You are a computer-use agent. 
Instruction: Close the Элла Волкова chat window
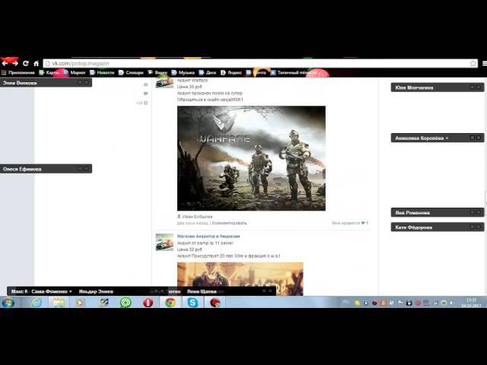[x=86, y=82]
